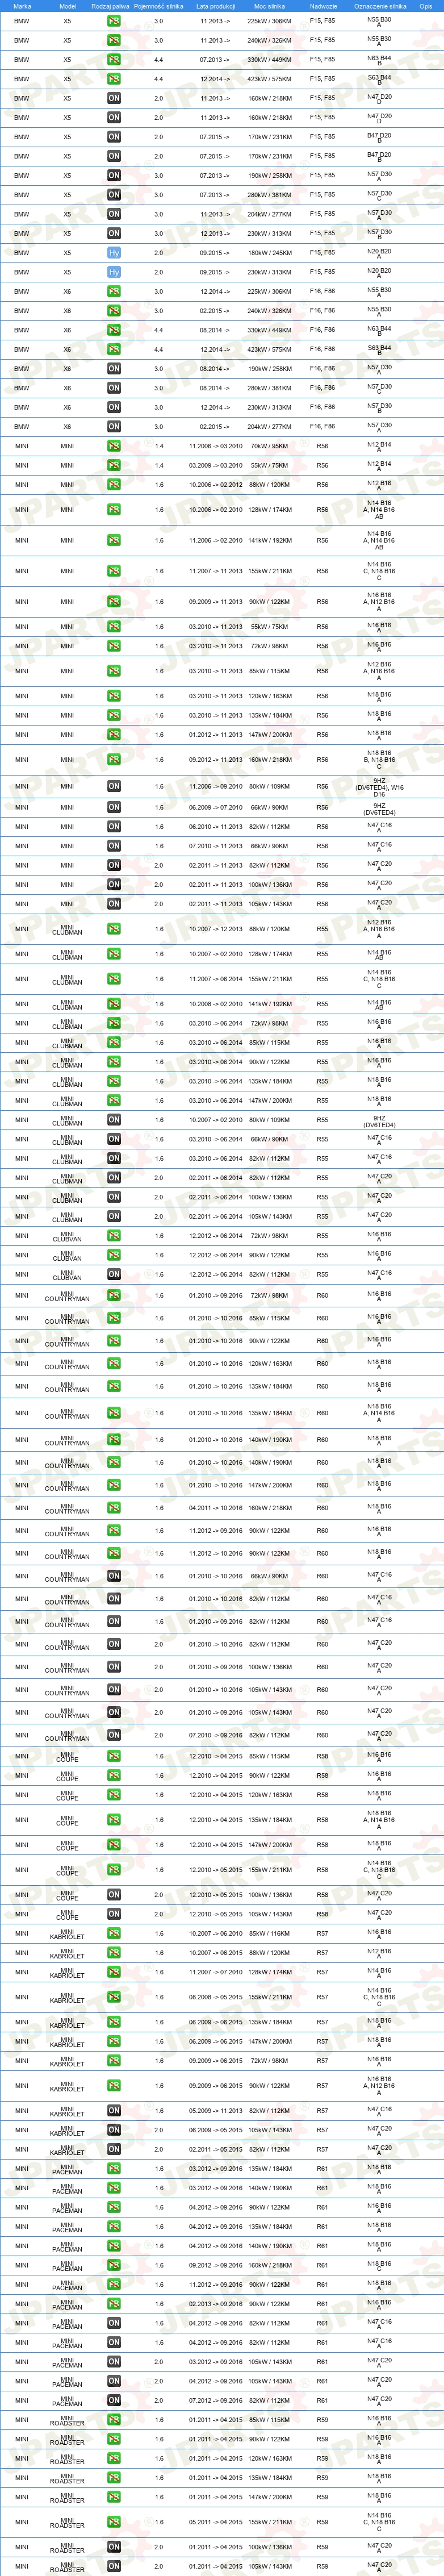Click the 147kW / 200KM cell in MINI Coupe rows
The image size is (444, 2576).
click(x=269, y=1845)
